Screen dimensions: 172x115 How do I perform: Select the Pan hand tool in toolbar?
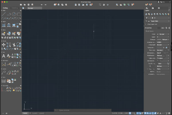[104, 5]
